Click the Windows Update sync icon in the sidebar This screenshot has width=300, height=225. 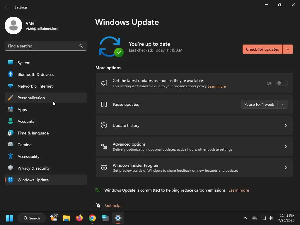pos(11,180)
